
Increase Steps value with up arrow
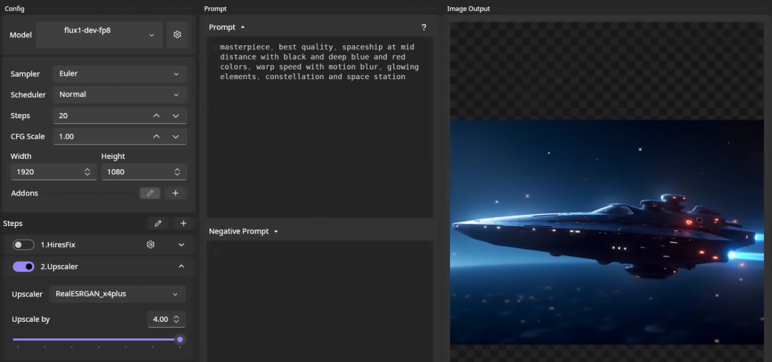[x=156, y=116]
